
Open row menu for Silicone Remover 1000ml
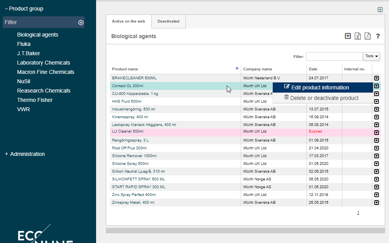[376, 156]
